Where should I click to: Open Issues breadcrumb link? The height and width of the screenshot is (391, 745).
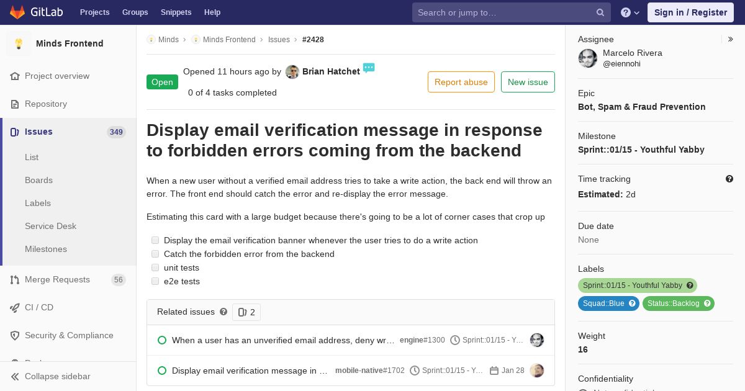click(279, 40)
